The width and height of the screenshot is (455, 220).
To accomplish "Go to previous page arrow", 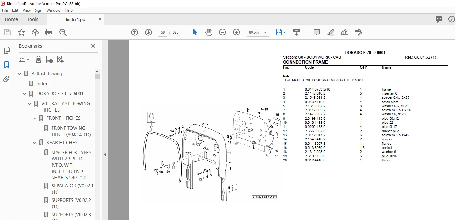I will tap(135, 32).
